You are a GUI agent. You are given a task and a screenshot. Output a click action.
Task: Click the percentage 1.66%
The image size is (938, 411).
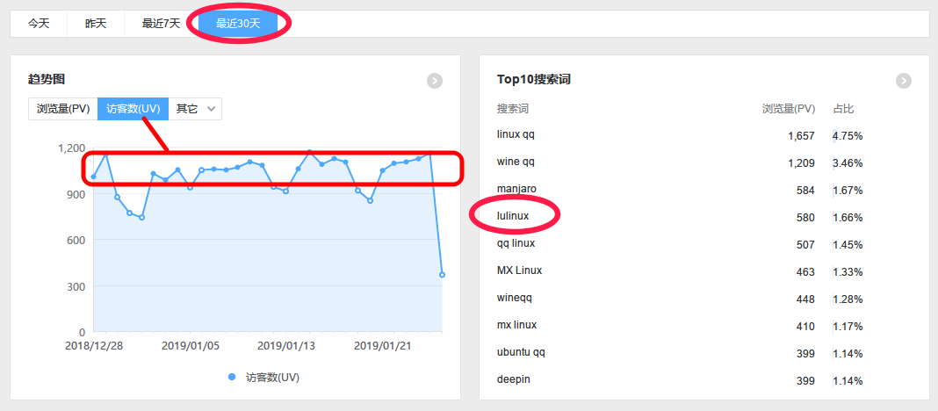point(848,218)
